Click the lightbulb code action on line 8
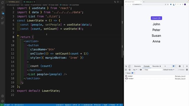 18,36
